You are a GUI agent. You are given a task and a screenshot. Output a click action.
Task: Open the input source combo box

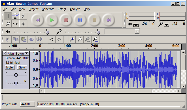point(122,32)
